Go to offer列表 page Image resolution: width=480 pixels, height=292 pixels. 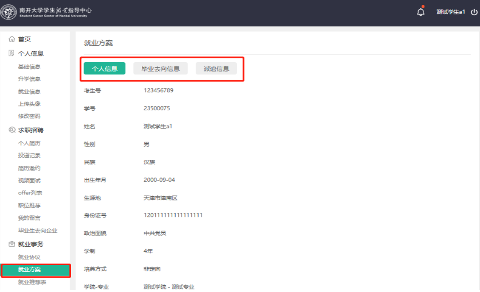tap(30, 193)
